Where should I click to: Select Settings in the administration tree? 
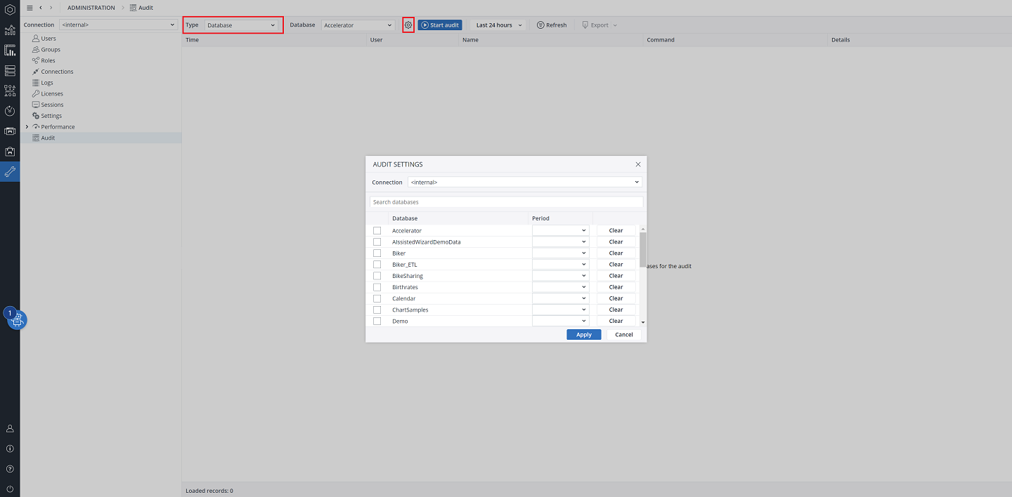click(x=51, y=116)
